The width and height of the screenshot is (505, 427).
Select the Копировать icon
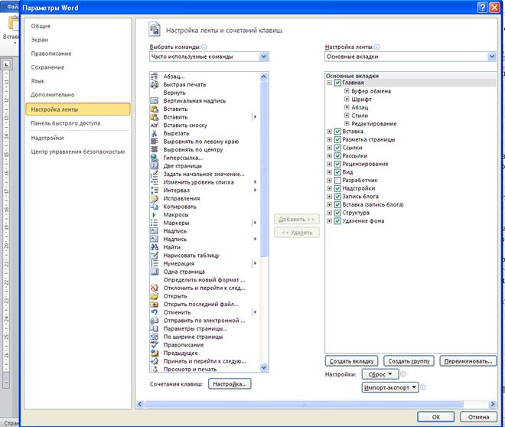point(155,207)
